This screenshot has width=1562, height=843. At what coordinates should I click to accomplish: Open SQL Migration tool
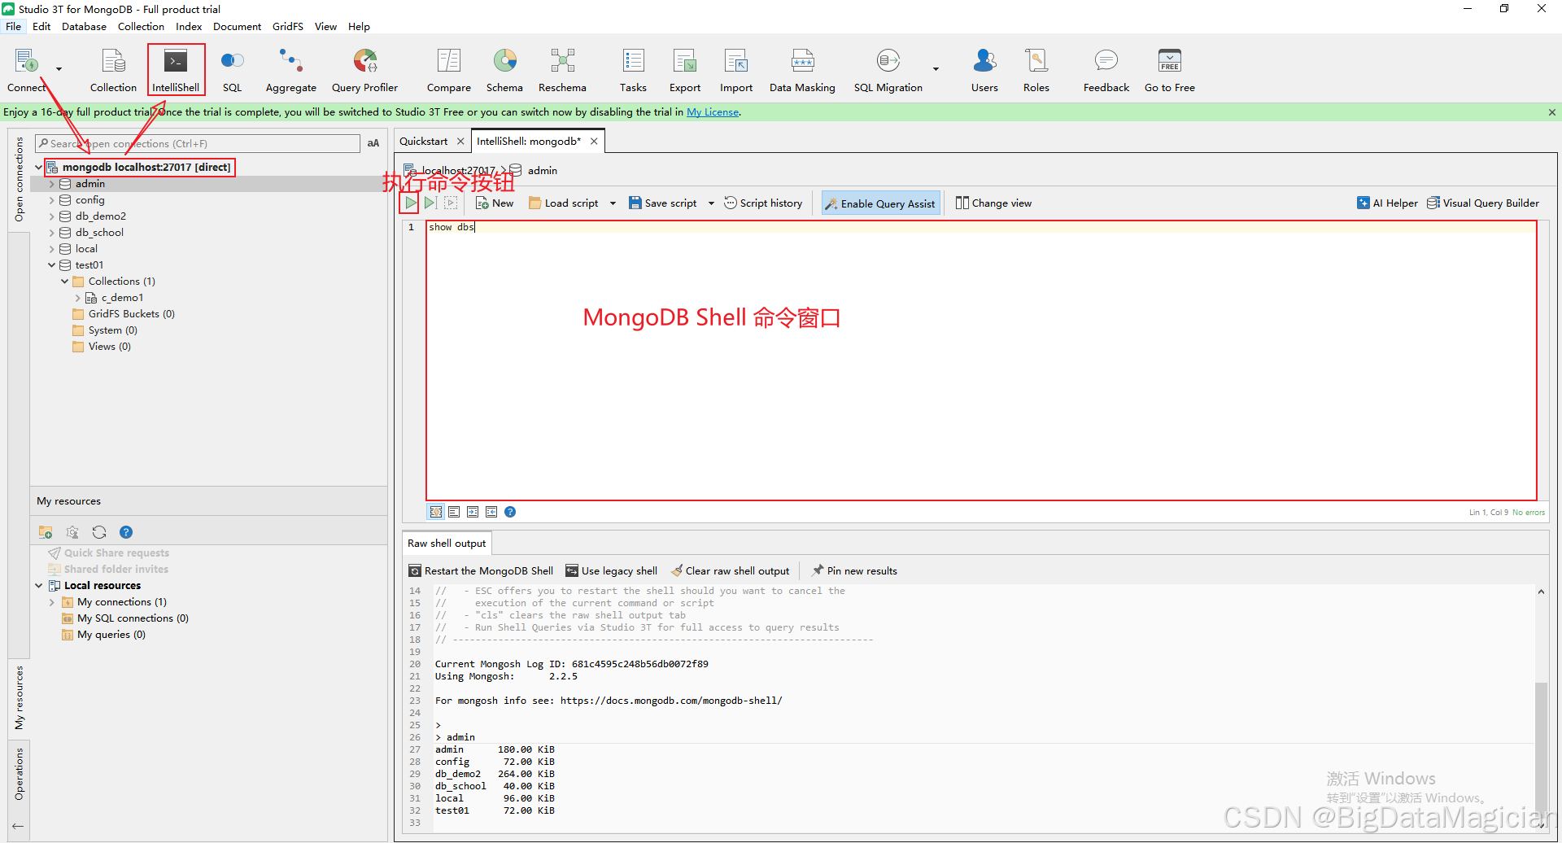tap(888, 70)
